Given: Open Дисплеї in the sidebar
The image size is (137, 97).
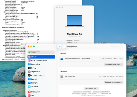Looking at the screenshot, I should point(41,79).
